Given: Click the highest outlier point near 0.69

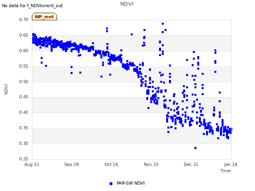Looking at the screenshot, I should [163, 24].
